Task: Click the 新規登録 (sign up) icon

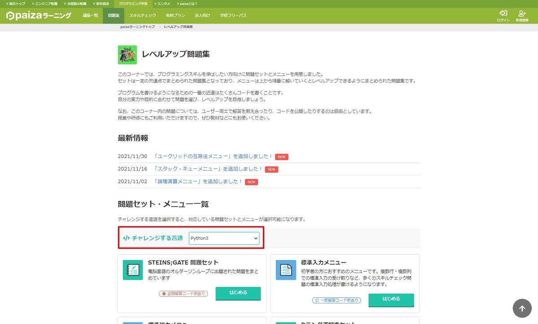Action: 522,14
